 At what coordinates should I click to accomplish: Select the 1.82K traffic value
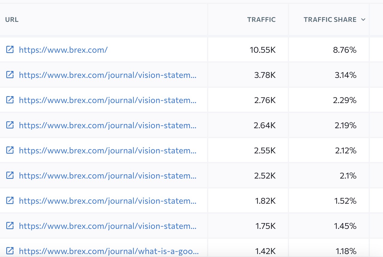[x=265, y=201]
